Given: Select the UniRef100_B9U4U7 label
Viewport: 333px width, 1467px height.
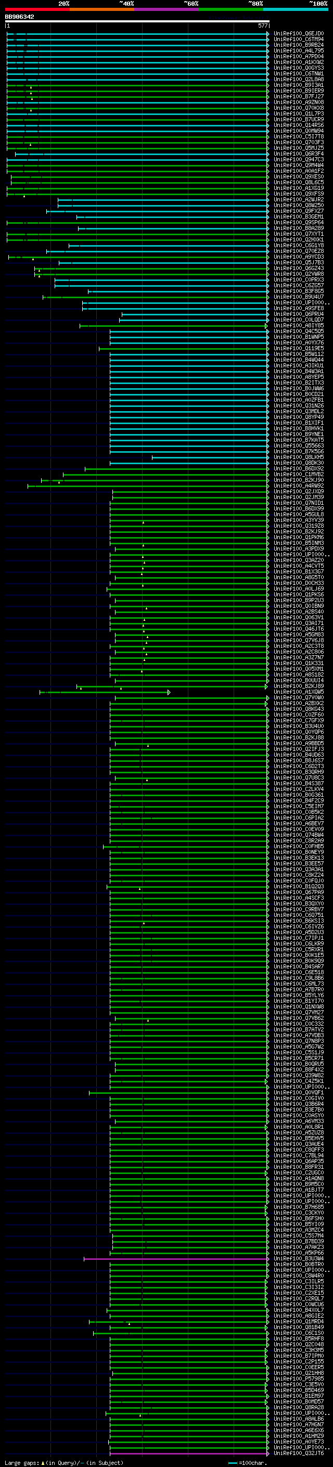Looking at the screenshot, I should click(x=299, y=297).
